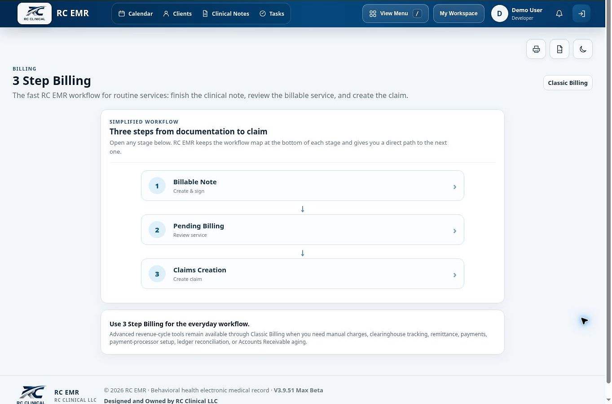612x404 pixels.
Task: Export page using the document icon
Action: 559,49
